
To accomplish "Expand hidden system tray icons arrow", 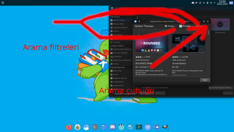I will 214,3.
